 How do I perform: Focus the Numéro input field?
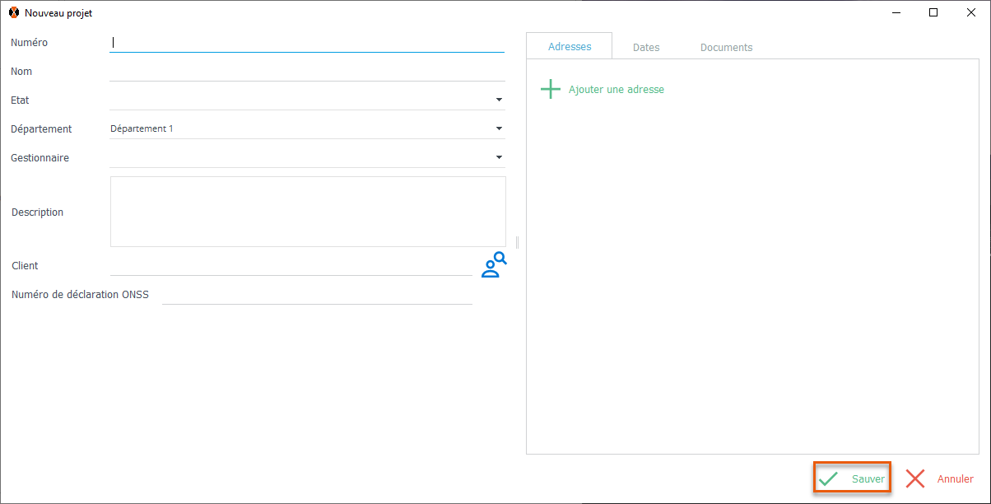coord(306,43)
